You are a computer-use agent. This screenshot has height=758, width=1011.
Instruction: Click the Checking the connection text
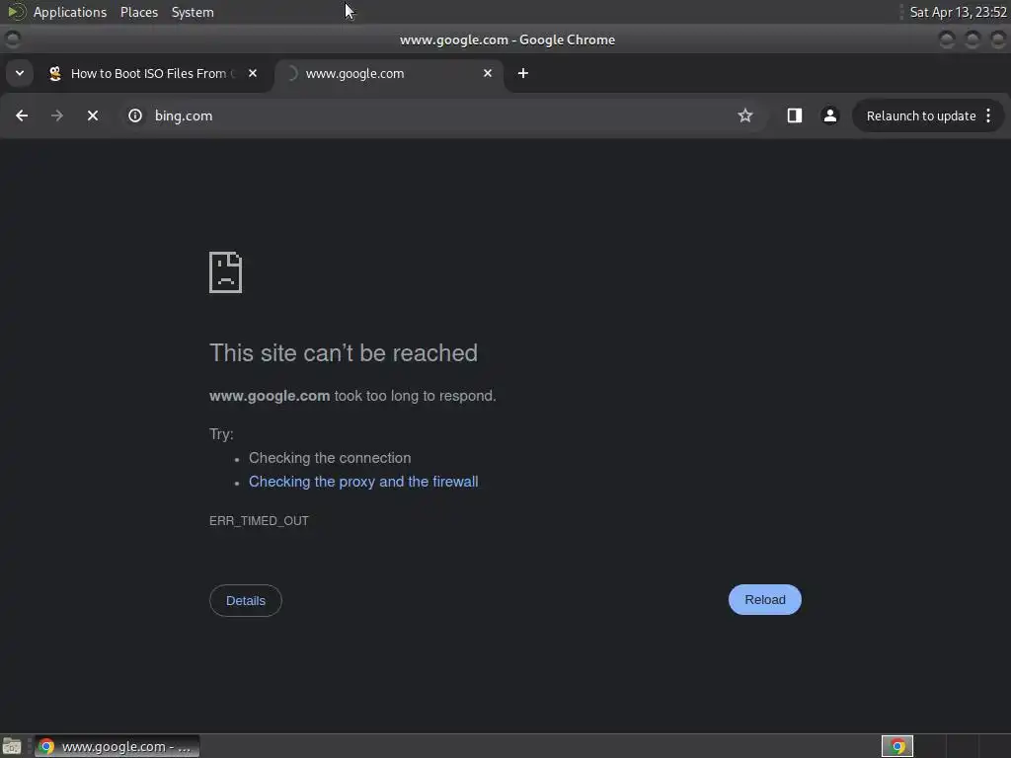click(330, 458)
